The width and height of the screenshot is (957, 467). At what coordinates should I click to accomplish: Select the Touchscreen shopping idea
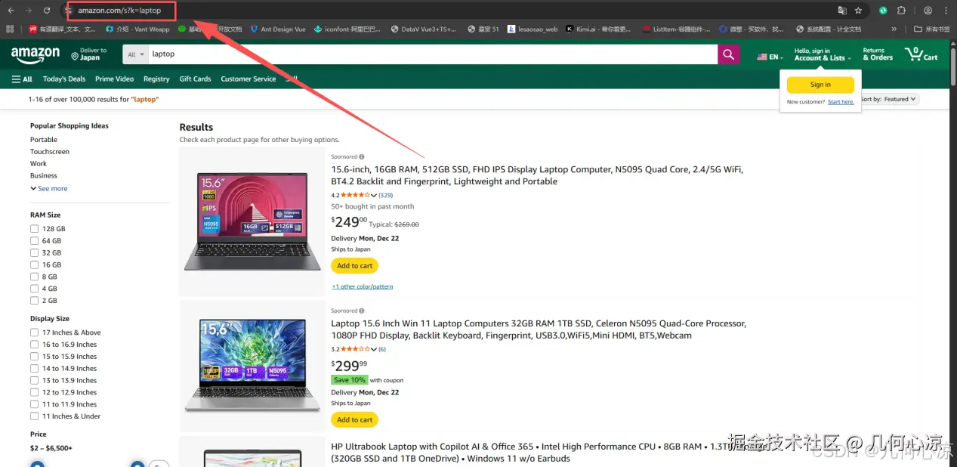pos(50,152)
